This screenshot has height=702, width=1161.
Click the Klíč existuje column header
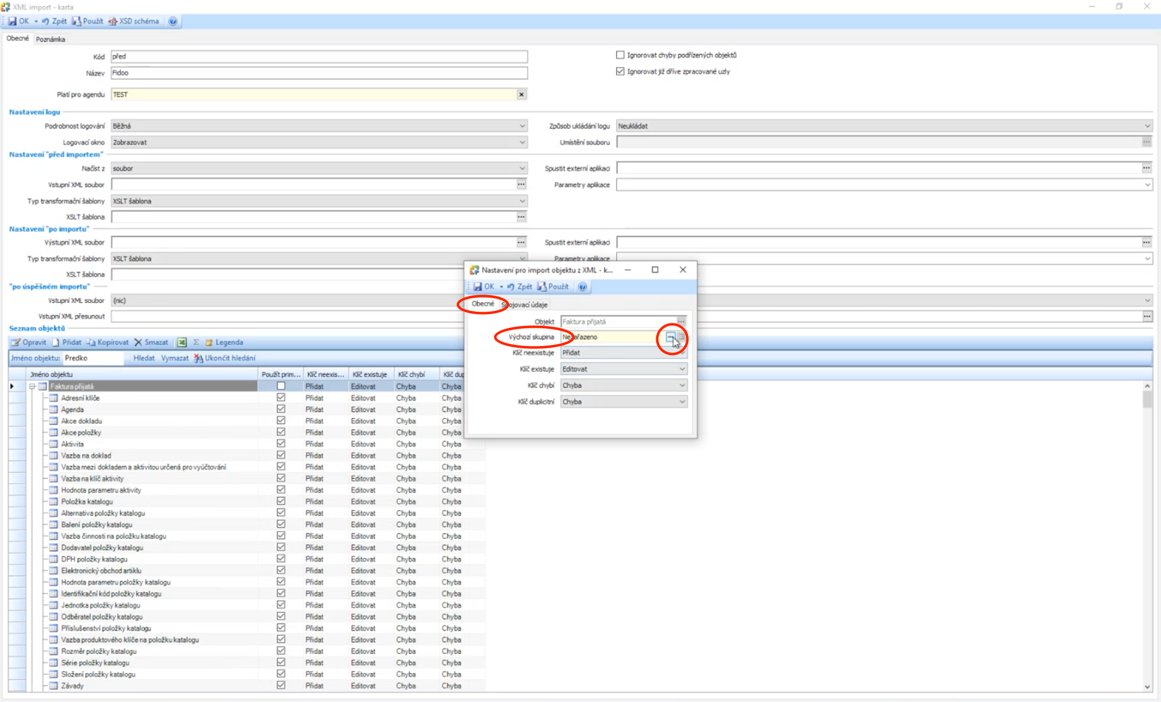coord(370,374)
